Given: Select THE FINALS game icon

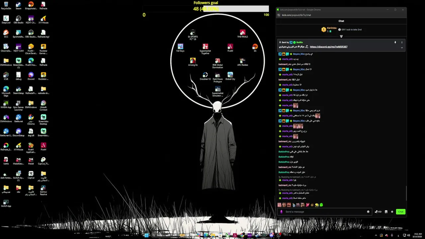Looking at the screenshot, I should pyautogui.click(x=243, y=34).
